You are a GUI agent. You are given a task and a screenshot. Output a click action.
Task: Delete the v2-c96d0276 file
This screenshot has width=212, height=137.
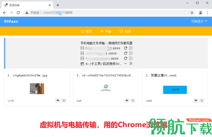point(133,101)
